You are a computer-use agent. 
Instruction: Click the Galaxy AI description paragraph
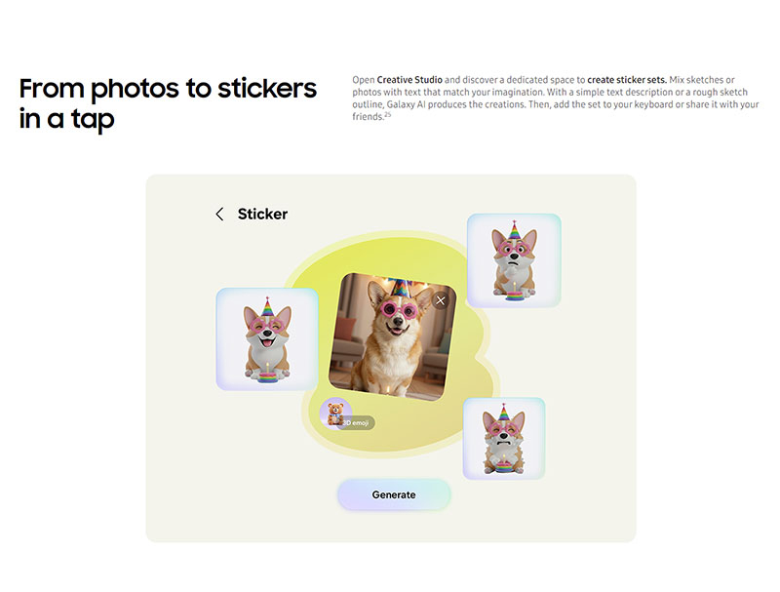[556, 98]
